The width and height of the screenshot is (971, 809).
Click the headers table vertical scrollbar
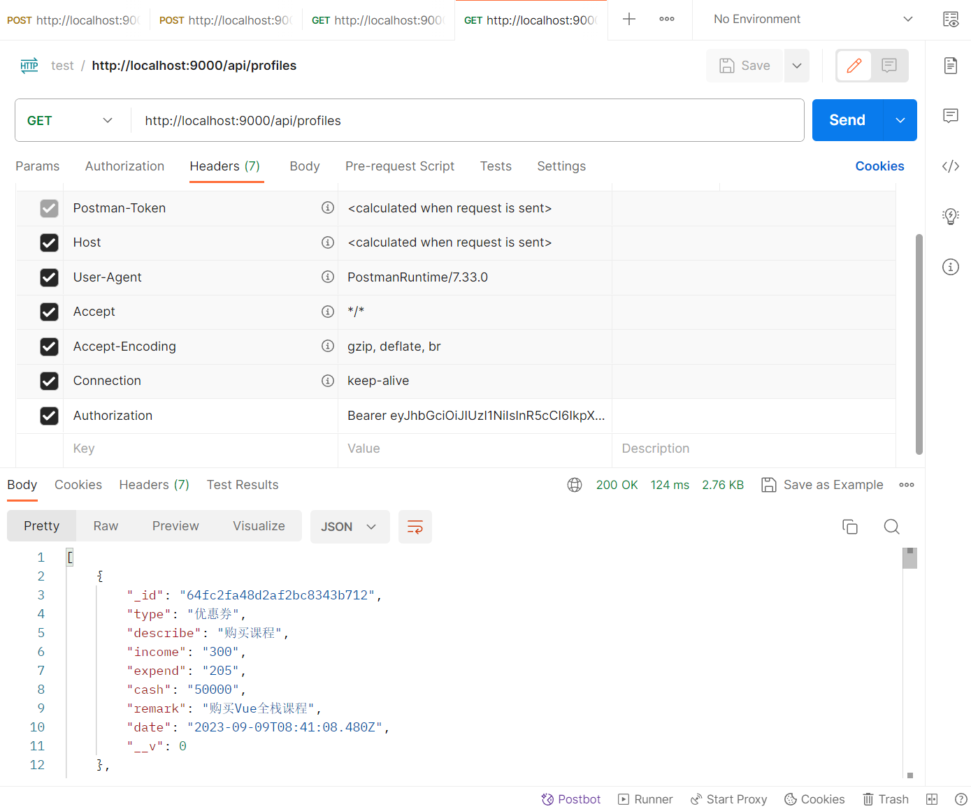(x=919, y=344)
